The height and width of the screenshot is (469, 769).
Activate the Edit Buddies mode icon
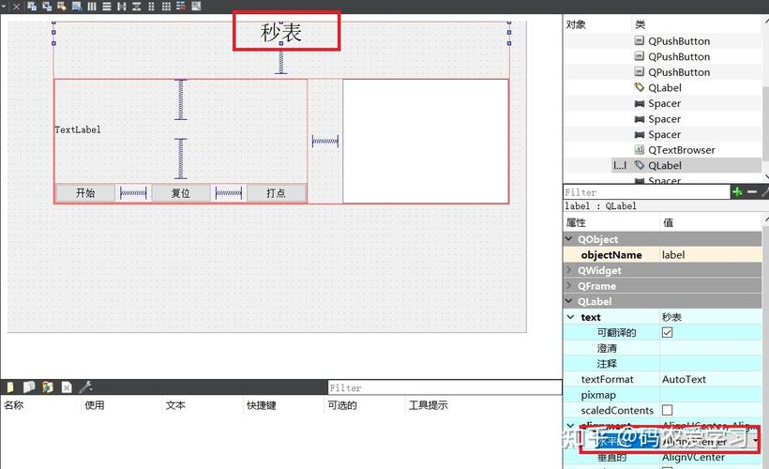(x=62, y=7)
